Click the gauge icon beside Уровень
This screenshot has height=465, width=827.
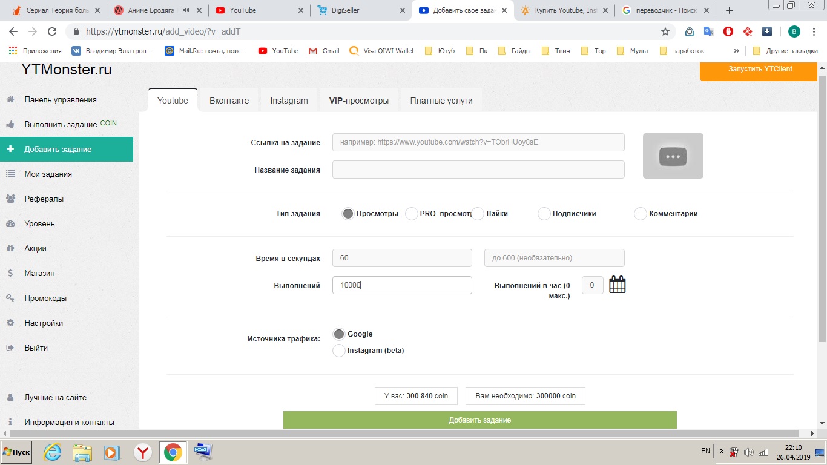[x=10, y=223]
